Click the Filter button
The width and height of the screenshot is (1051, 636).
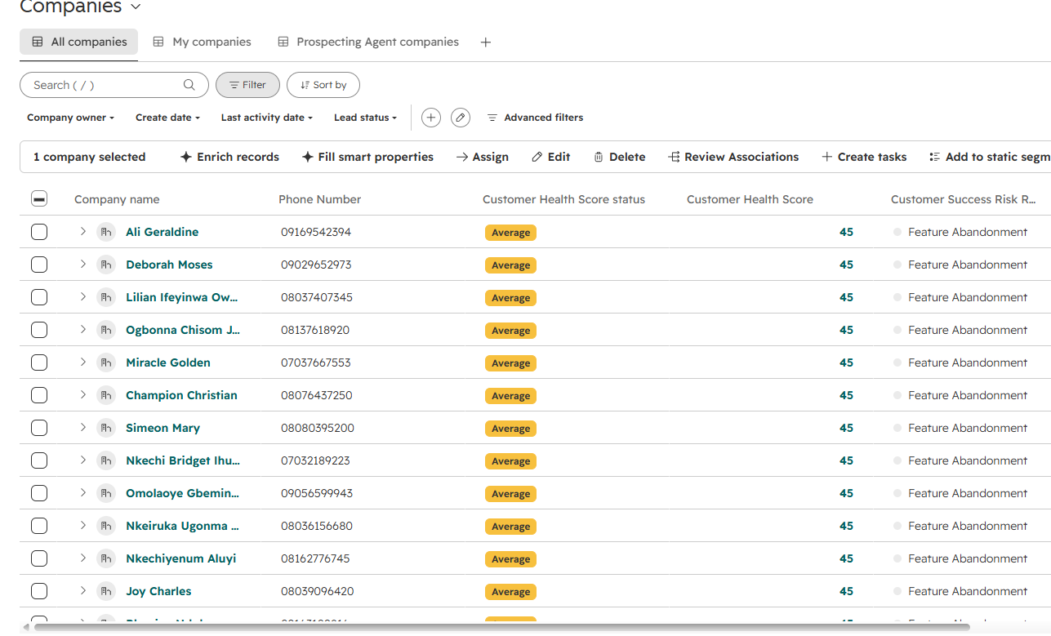coord(247,85)
